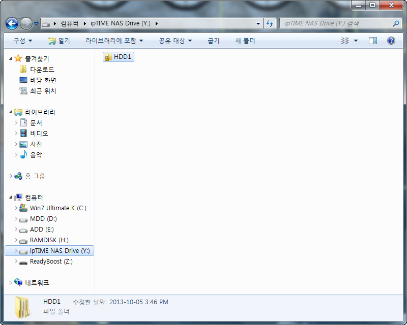
Task: Open the 공유 대상 share menu
Action: click(x=175, y=41)
